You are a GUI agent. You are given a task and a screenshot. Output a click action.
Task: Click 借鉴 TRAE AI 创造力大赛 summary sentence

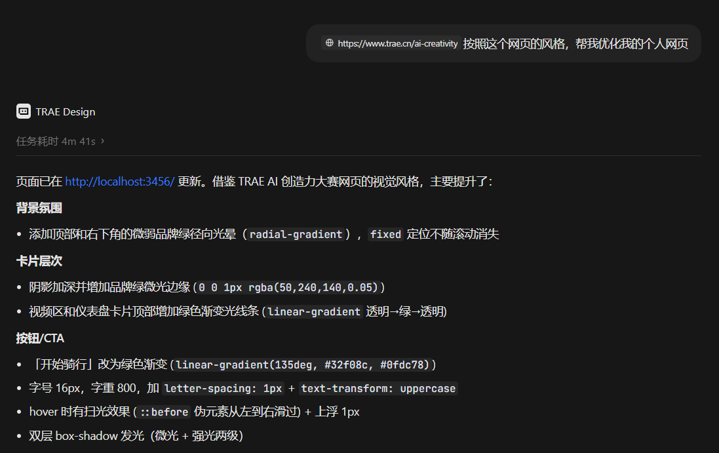(x=352, y=182)
